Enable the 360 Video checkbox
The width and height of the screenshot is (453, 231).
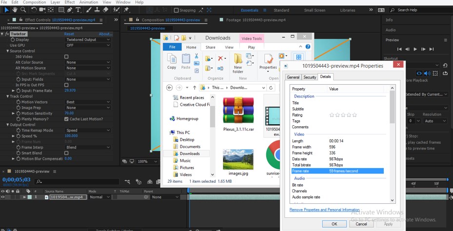pos(67,57)
